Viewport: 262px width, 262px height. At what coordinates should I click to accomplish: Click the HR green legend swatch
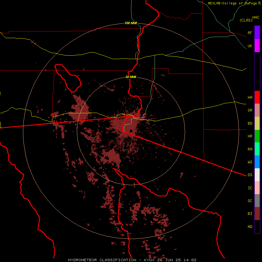(257, 136)
